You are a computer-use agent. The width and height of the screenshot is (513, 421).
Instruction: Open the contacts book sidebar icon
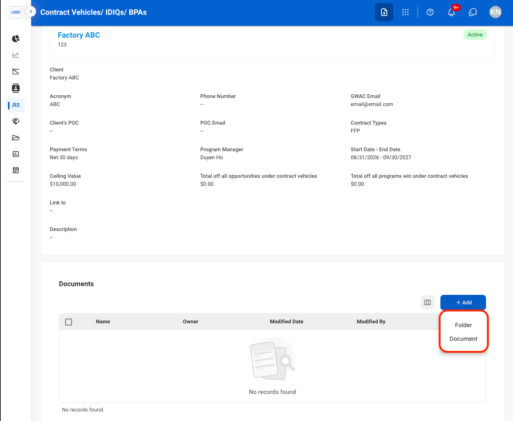tap(16, 88)
